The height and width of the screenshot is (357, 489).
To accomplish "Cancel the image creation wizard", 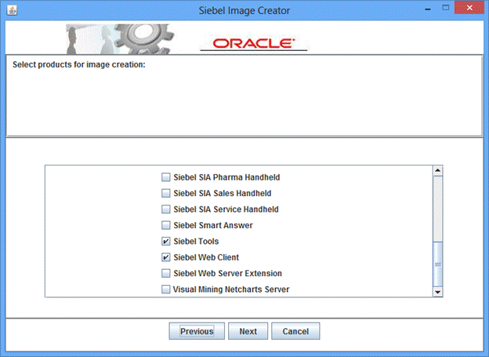I will coord(295,331).
